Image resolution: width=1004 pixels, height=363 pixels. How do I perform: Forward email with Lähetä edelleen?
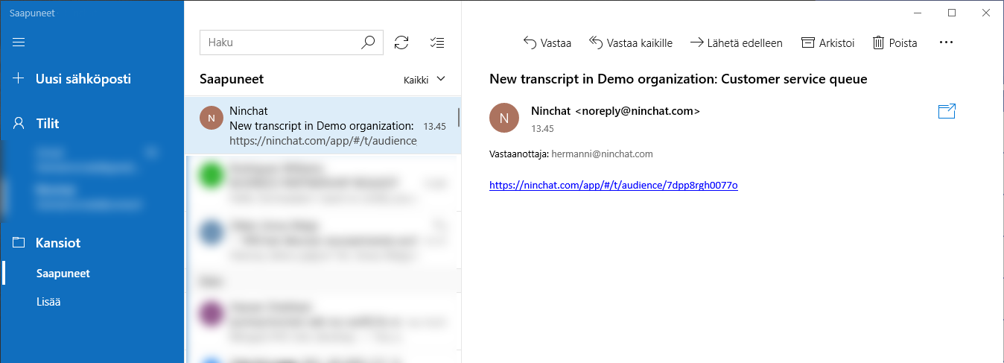(x=736, y=43)
